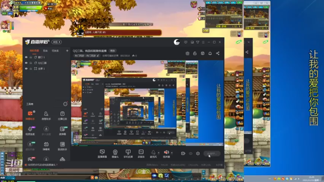Add a new scene with plus icon

67,51
